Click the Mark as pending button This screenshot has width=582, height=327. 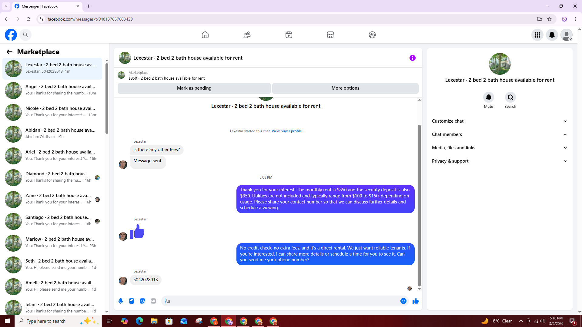[194, 88]
